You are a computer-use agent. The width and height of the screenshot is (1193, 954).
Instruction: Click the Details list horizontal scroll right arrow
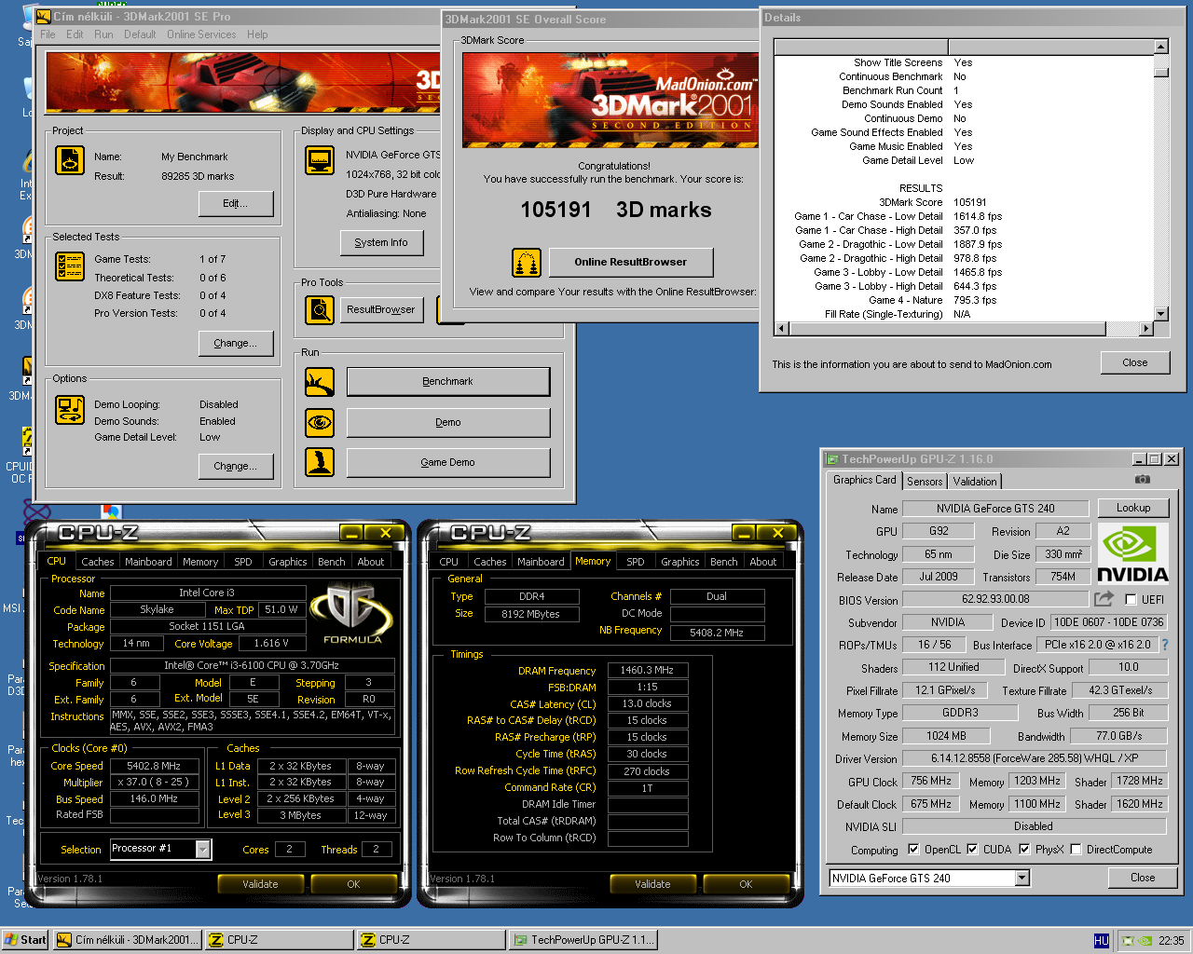(x=1147, y=328)
